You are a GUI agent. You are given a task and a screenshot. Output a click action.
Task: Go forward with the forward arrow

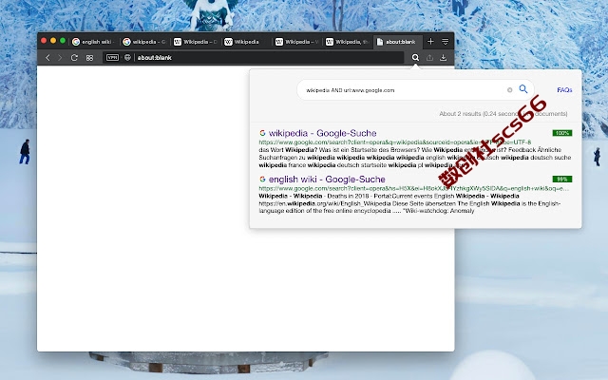60,58
